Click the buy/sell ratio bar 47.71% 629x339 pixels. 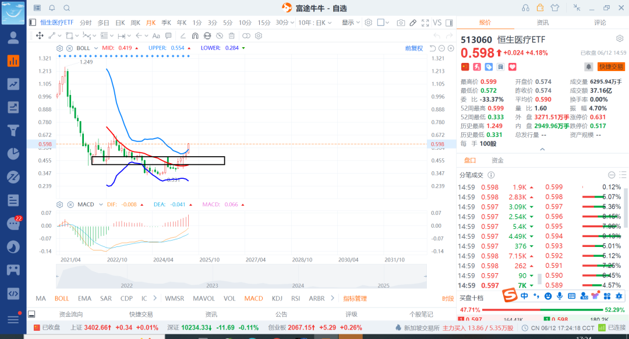coord(542,310)
